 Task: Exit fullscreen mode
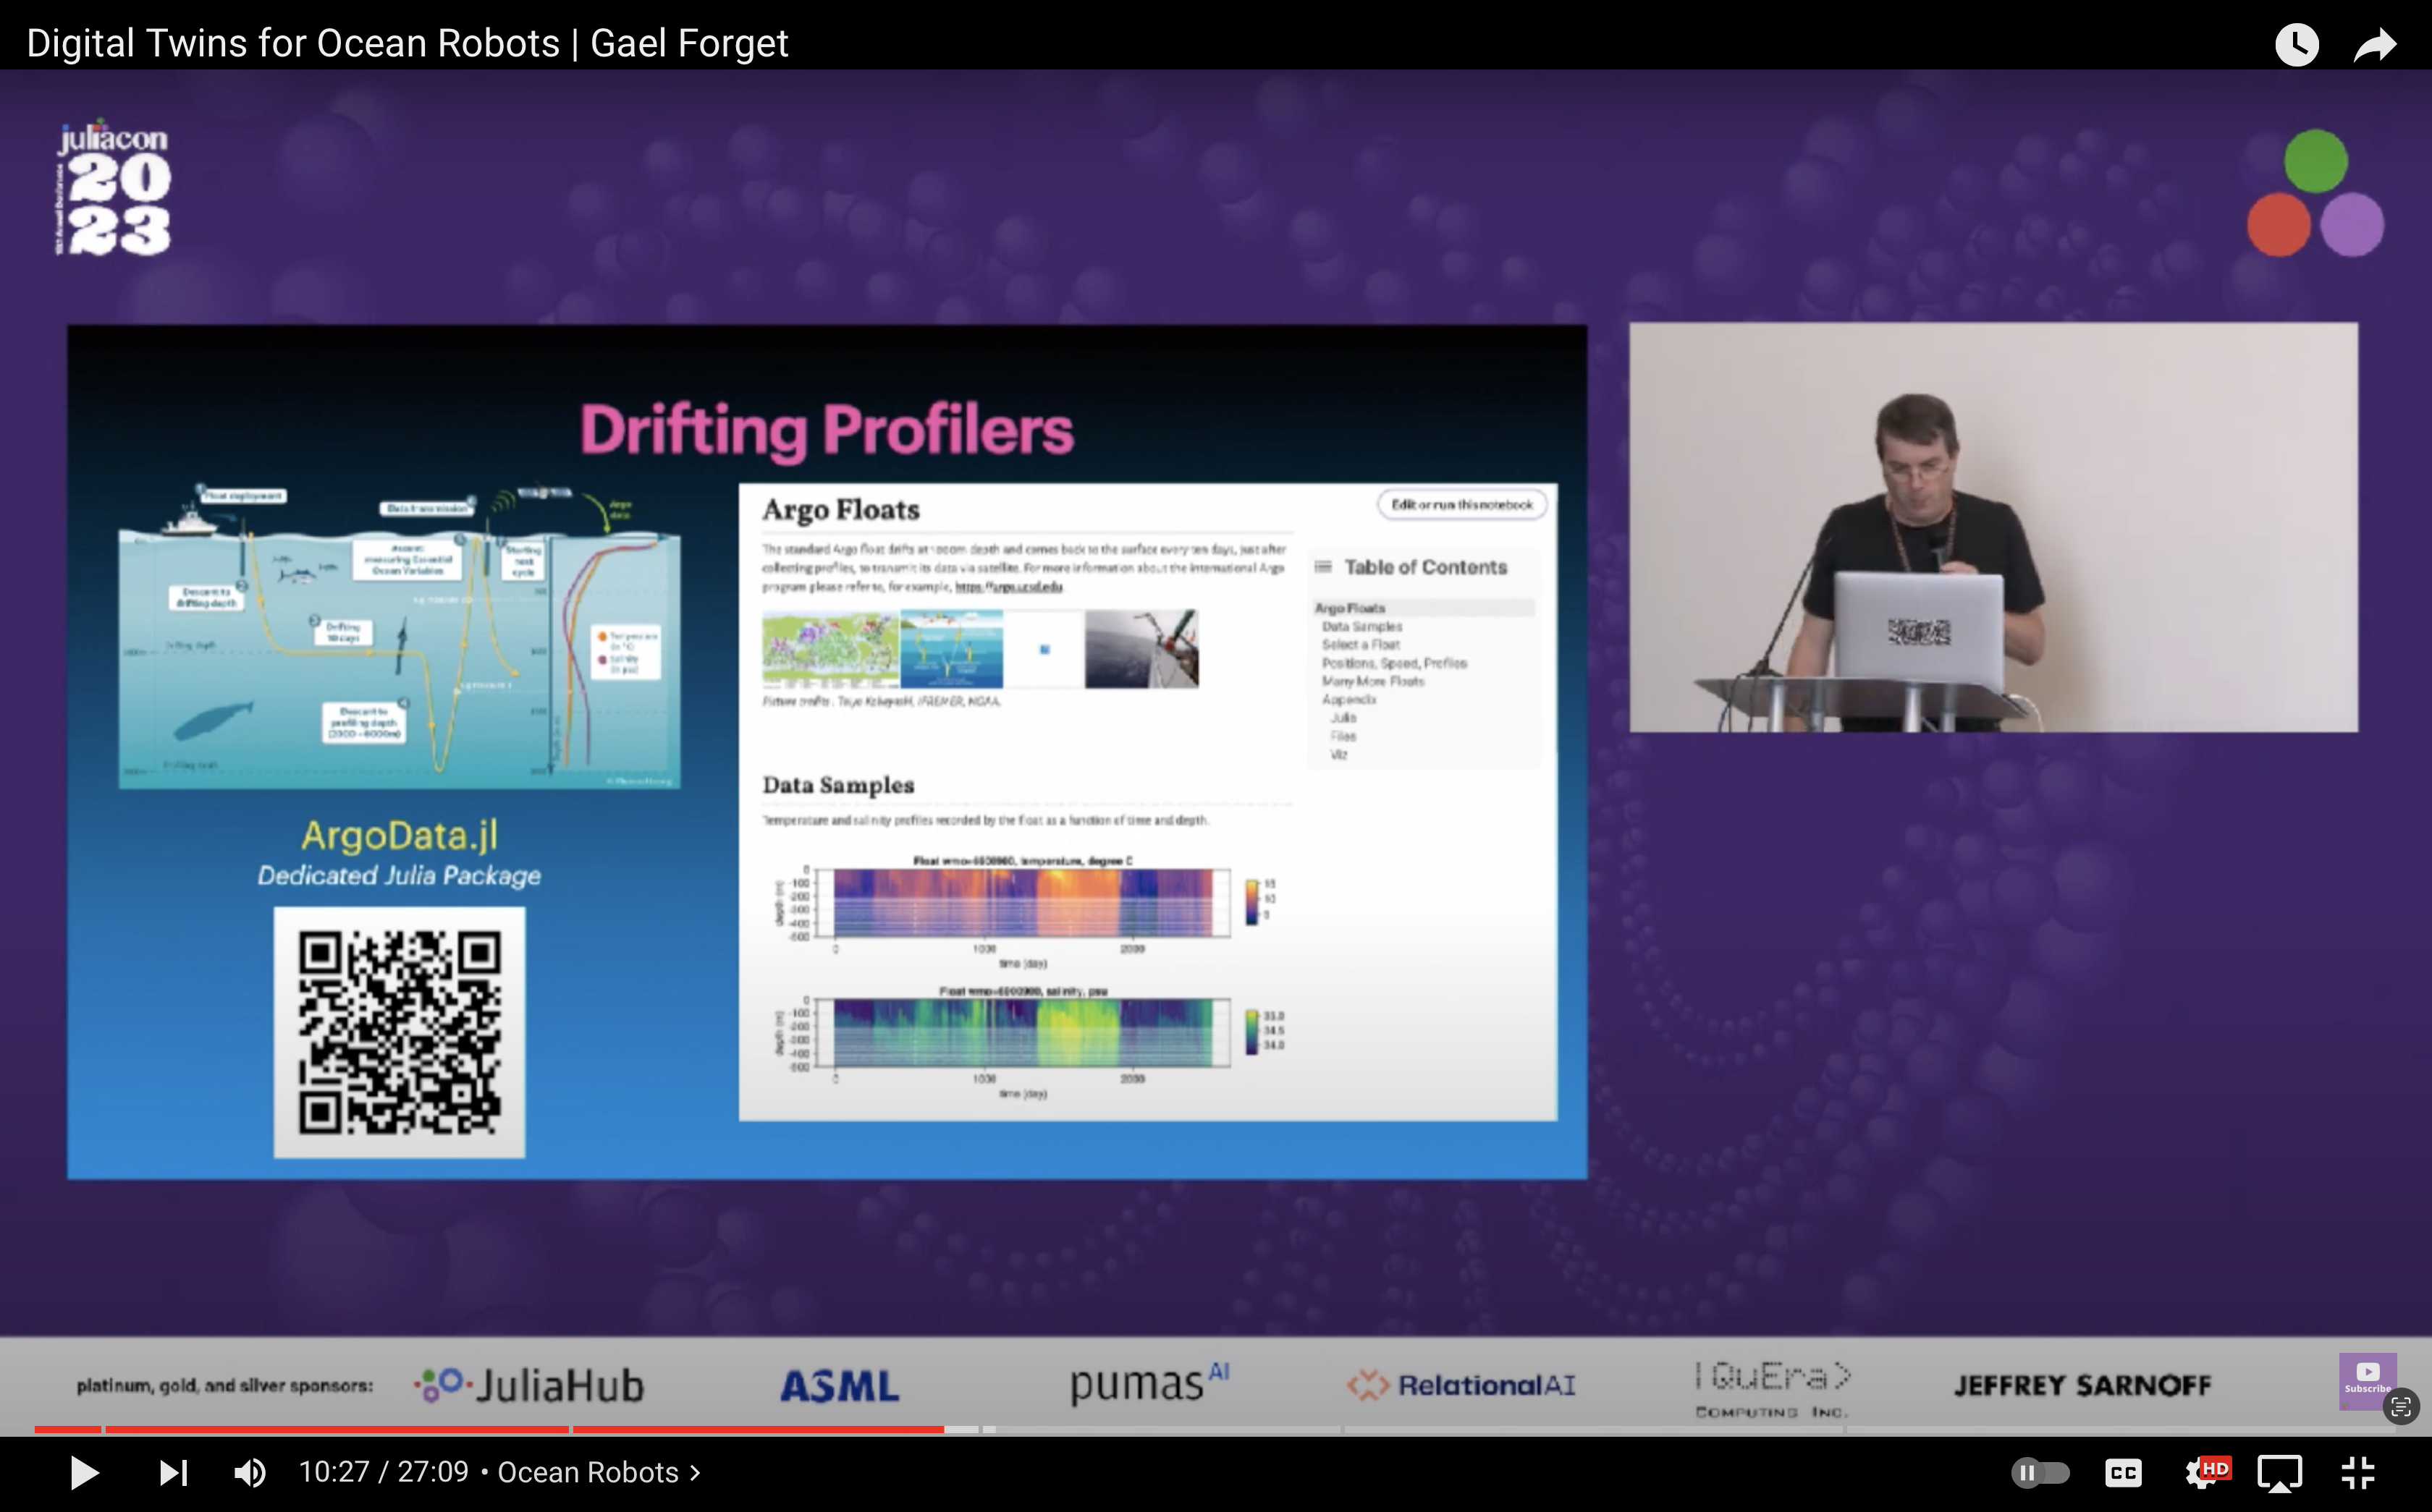tap(2358, 1472)
